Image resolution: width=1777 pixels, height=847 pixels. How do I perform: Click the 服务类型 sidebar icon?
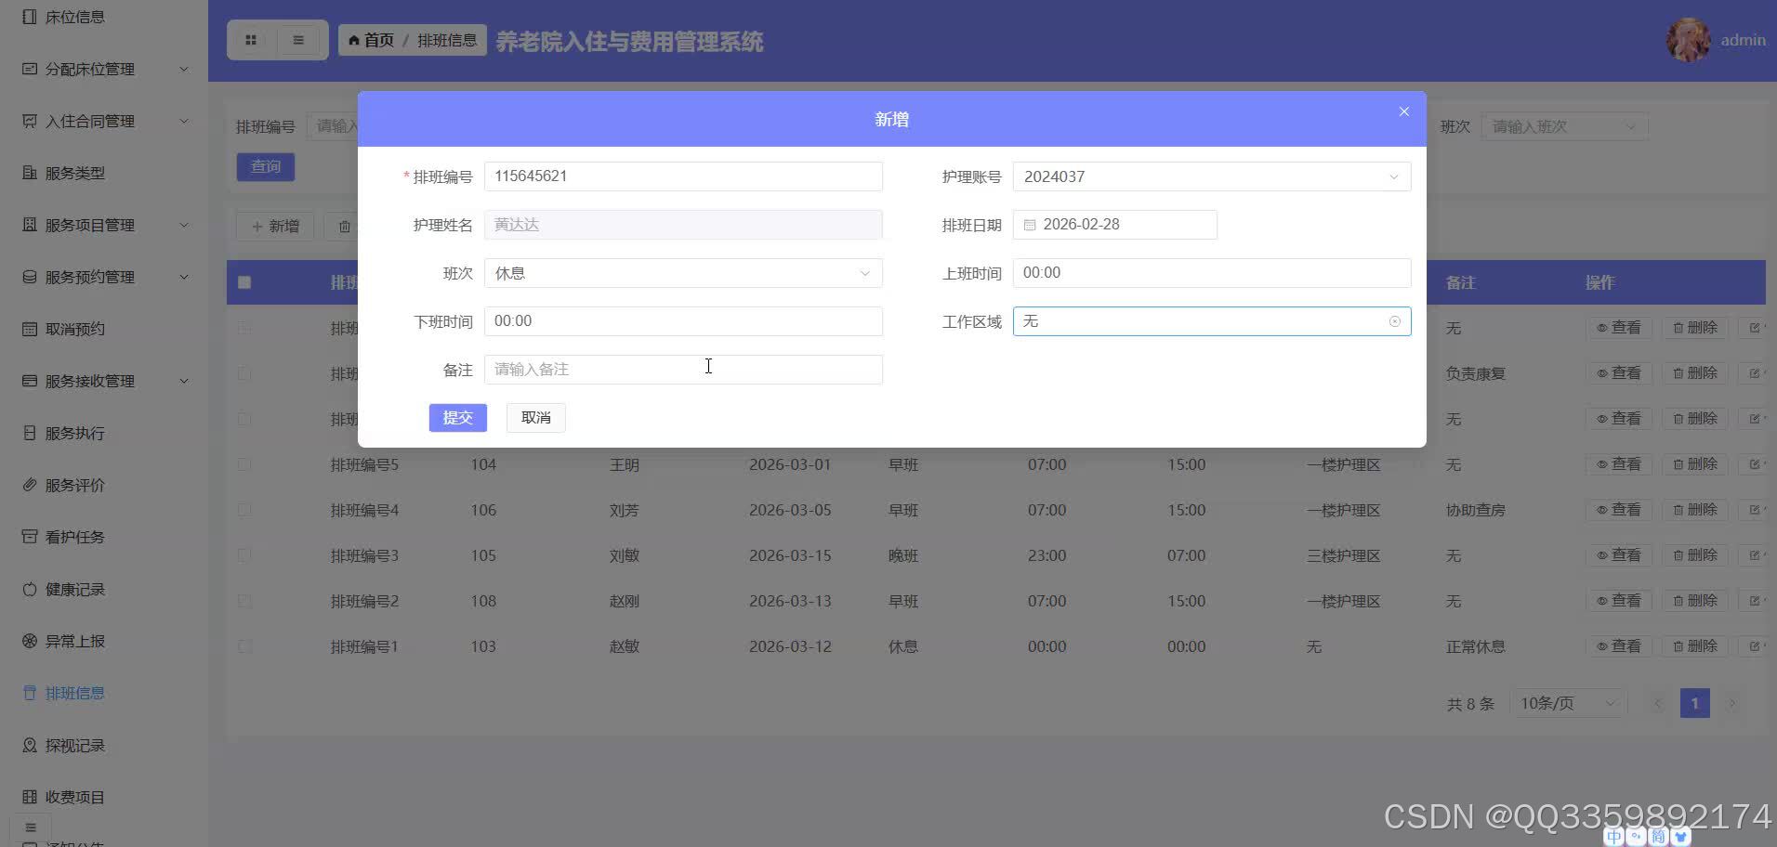30,173
